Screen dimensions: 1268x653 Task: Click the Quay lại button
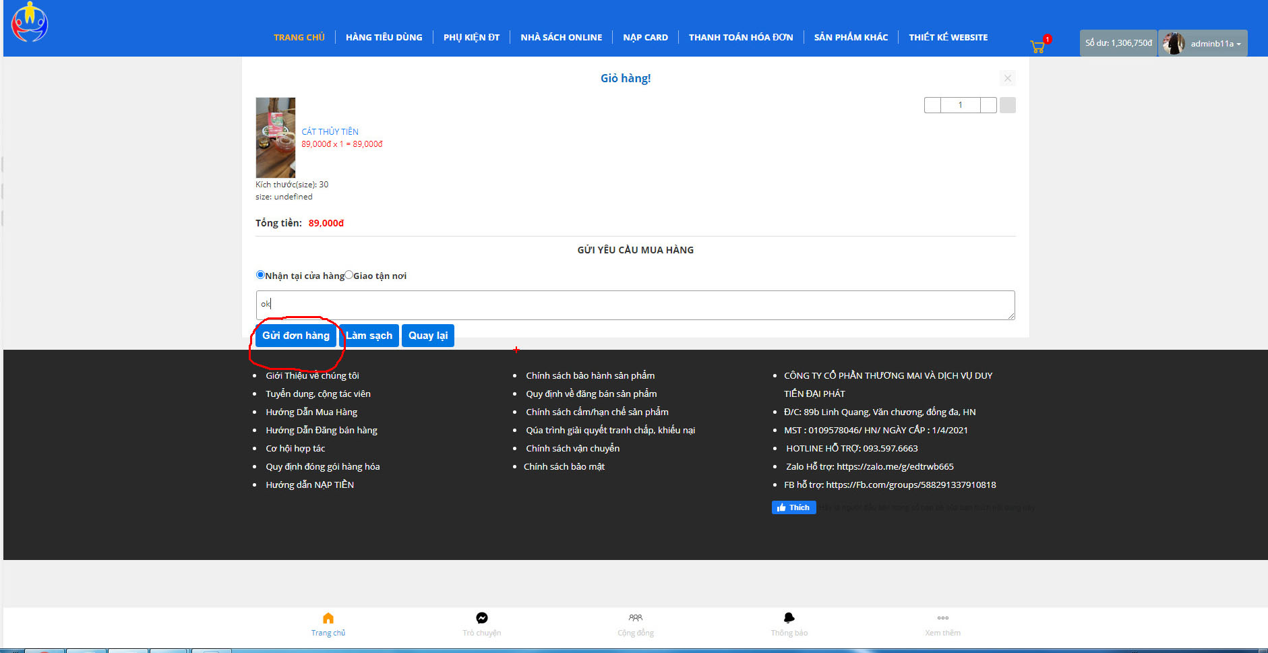[427, 336]
